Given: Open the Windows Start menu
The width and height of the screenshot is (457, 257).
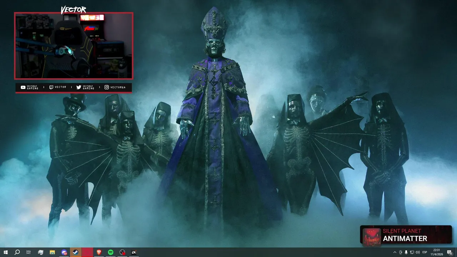Looking at the screenshot, I should point(5,252).
